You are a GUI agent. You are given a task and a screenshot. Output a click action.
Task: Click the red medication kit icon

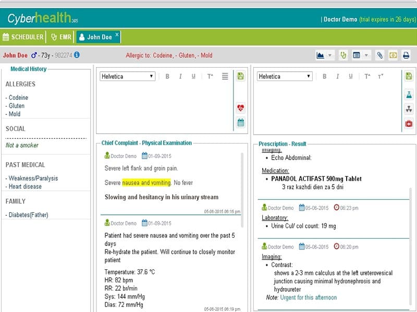[409, 123]
